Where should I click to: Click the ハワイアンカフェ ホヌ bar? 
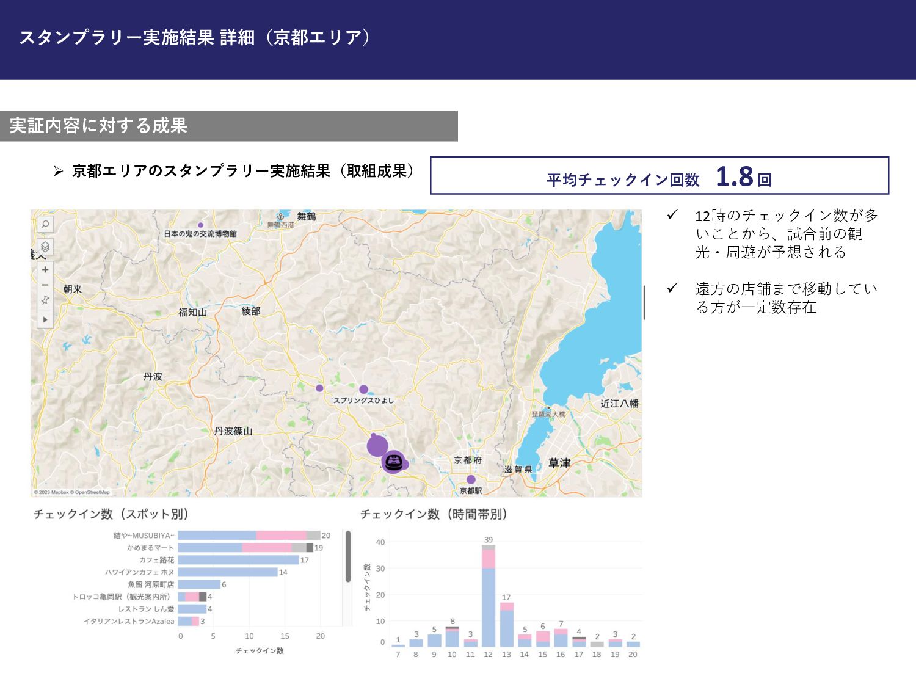(x=228, y=572)
